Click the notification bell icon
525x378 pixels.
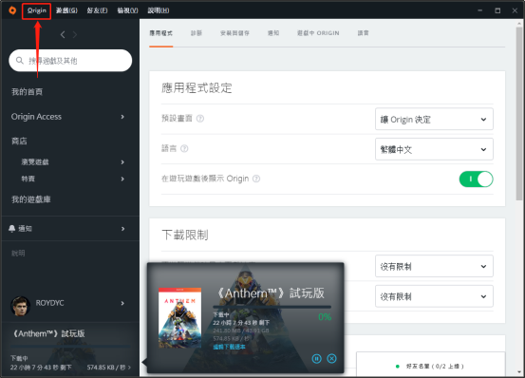12,228
